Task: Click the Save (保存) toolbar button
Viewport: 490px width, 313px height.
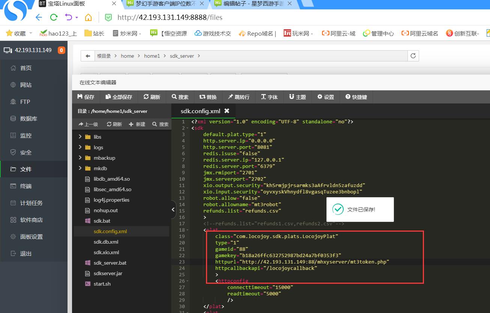Action: [x=86, y=97]
